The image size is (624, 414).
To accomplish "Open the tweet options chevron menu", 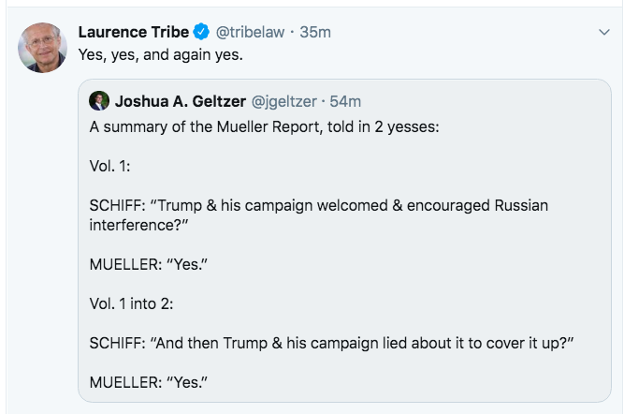I will [603, 33].
